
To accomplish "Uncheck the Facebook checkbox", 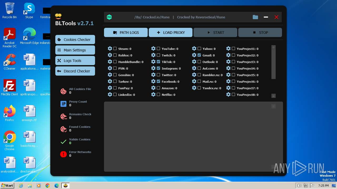I will 158,81.
